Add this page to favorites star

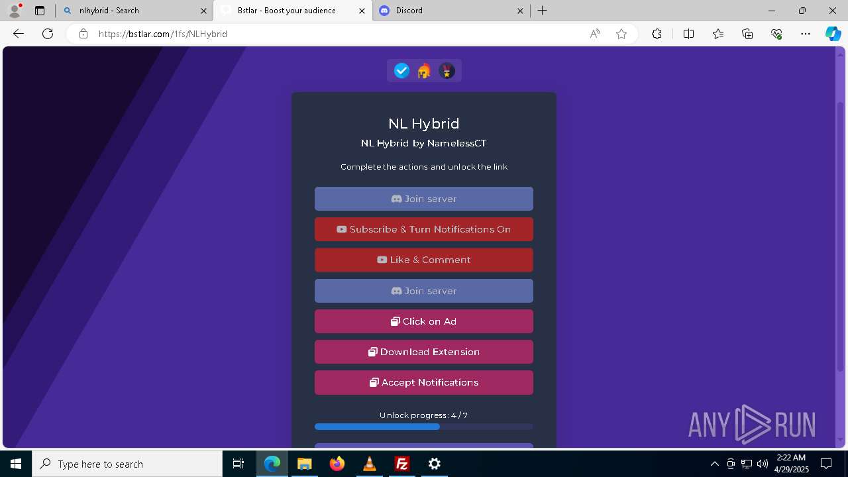click(621, 34)
